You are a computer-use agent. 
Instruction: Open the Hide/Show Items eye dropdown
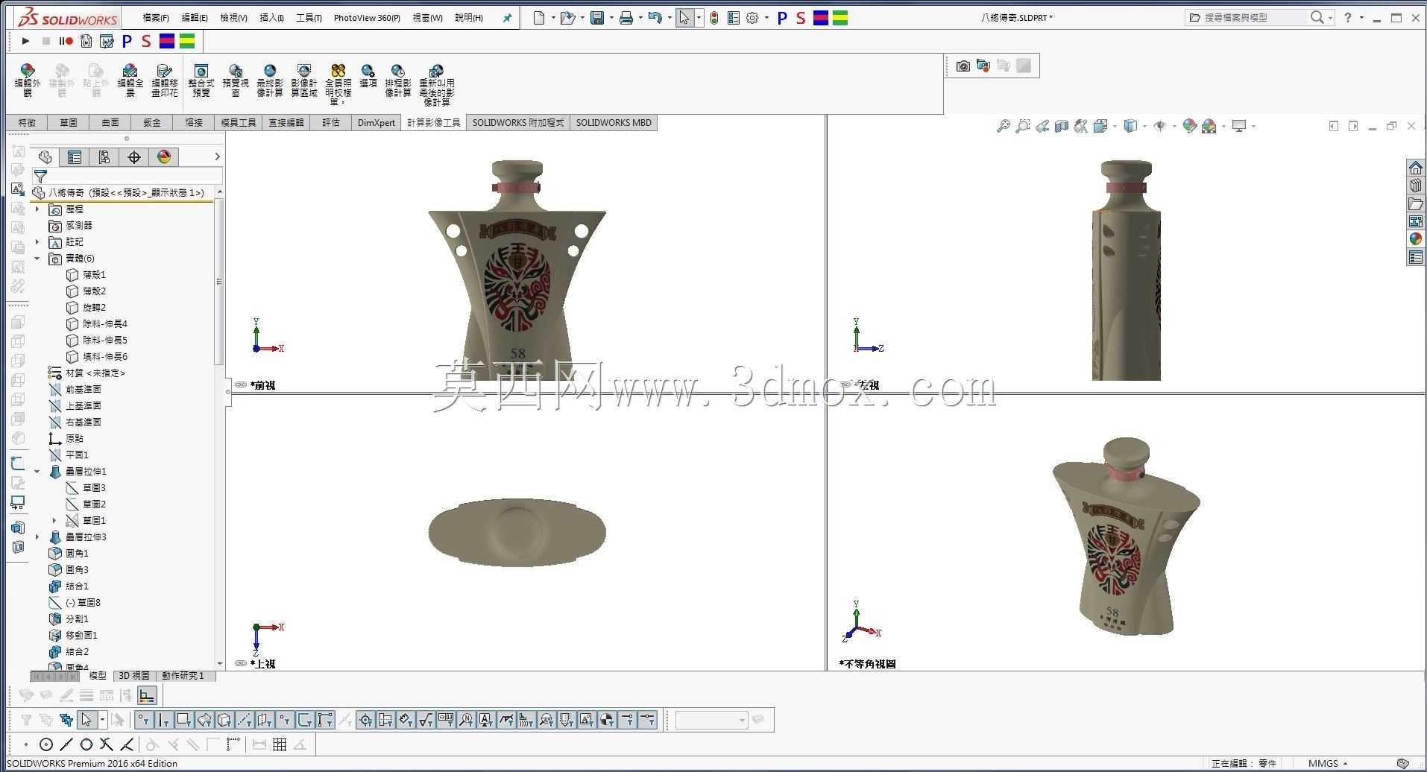click(x=1175, y=127)
